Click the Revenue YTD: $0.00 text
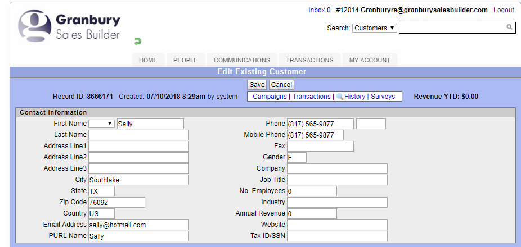 [x=446, y=97]
